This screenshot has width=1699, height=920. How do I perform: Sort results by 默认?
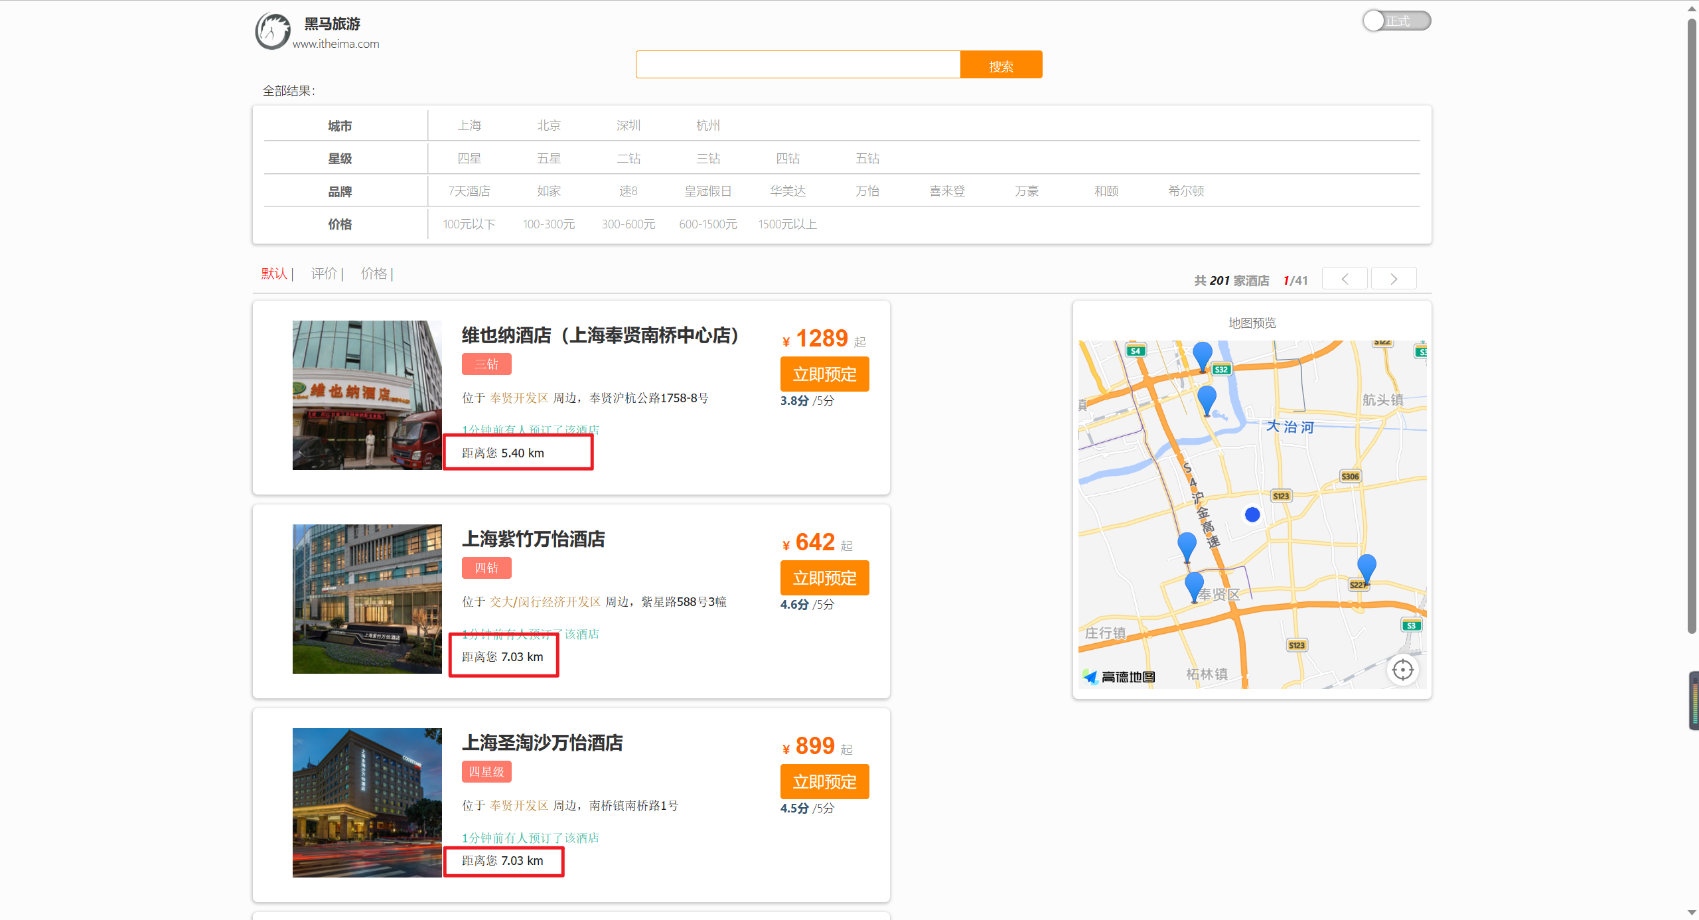(274, 273)
